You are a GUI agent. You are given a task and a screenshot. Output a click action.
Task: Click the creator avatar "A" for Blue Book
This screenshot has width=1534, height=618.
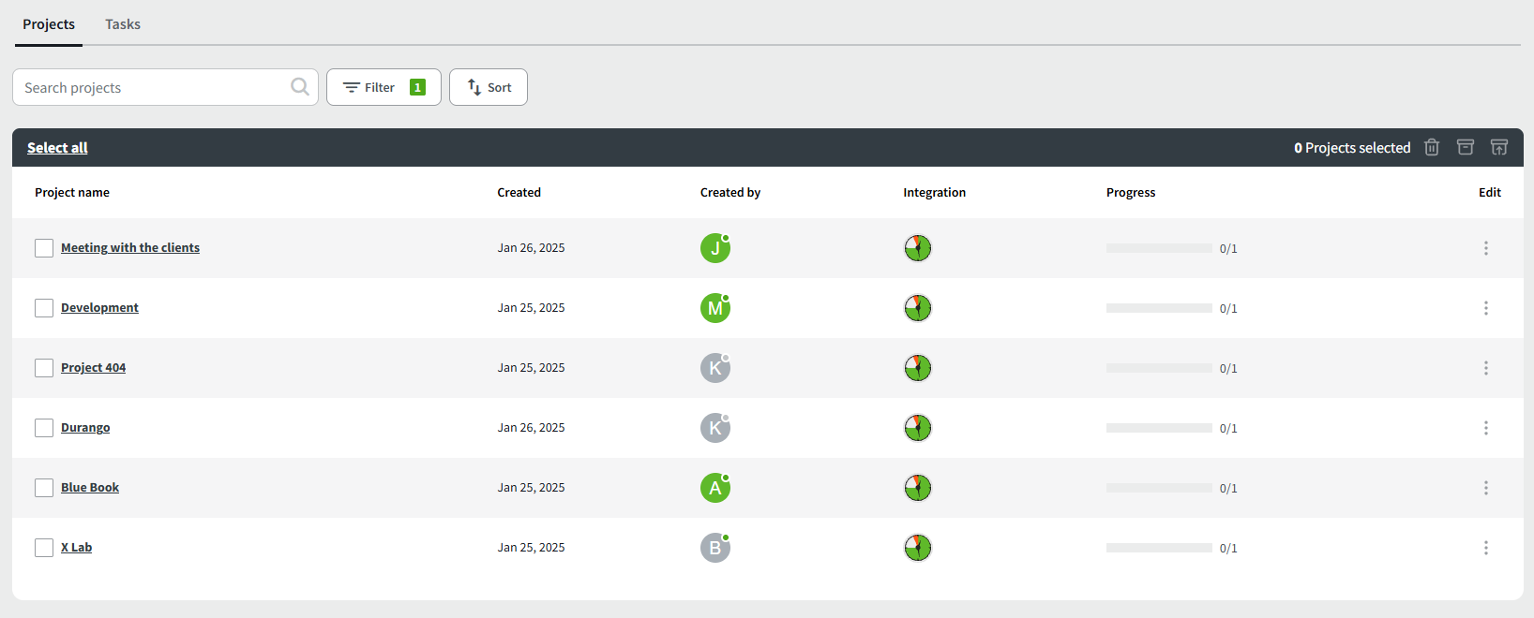[x=714, y=488]
